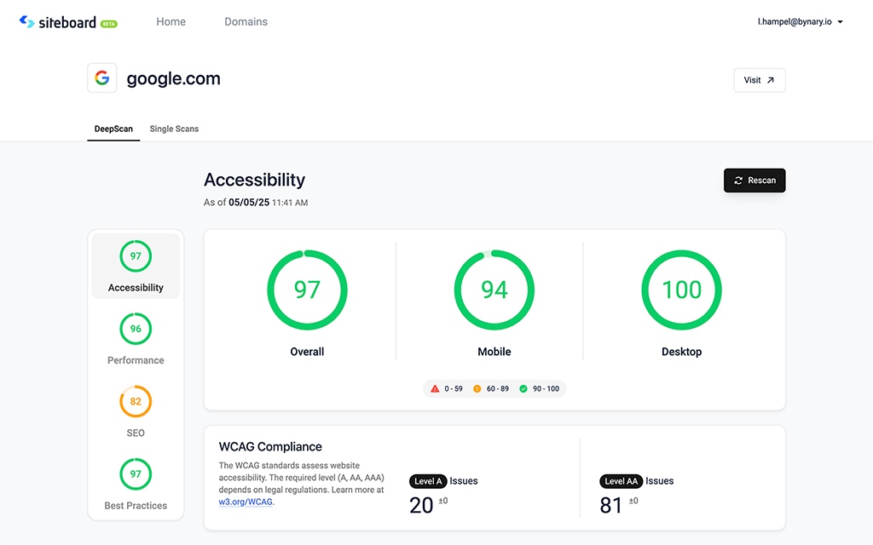Open Domains in top navigation
The image size is (873, 545).
pyautogui.click(x=246, y=21)
